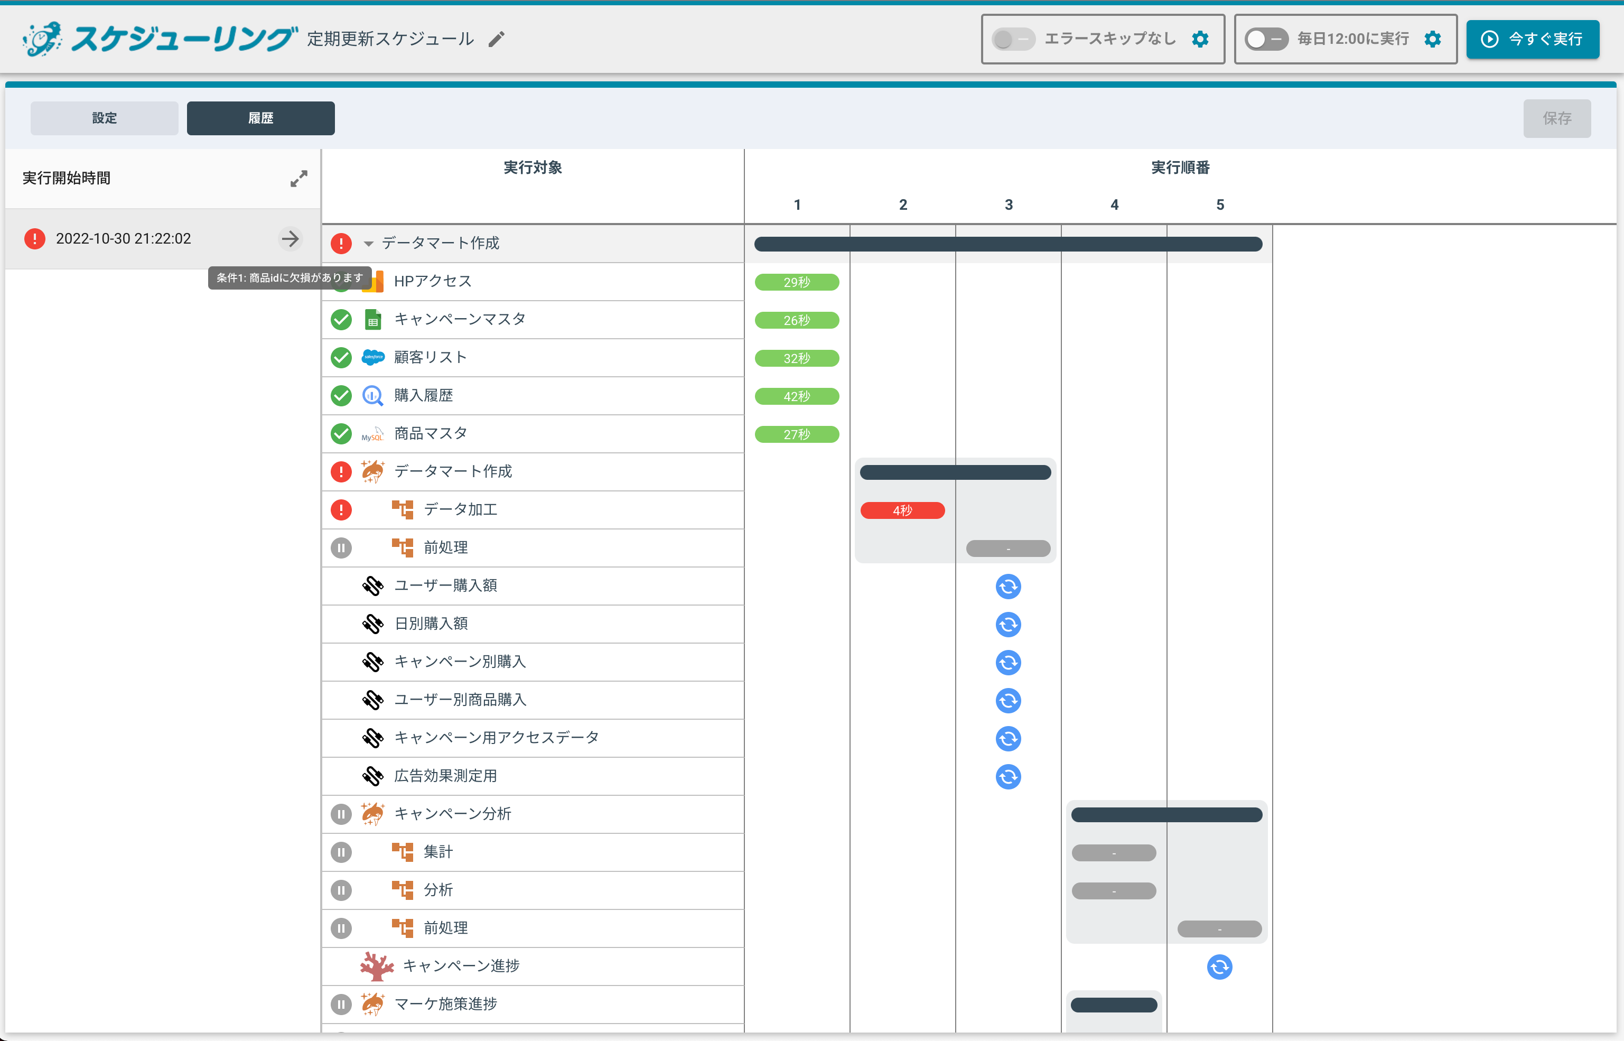The image size is (1624, 1041).
Task: Switch to the 設定 tab
Action: pyautogui.click(x=104, y=118)
